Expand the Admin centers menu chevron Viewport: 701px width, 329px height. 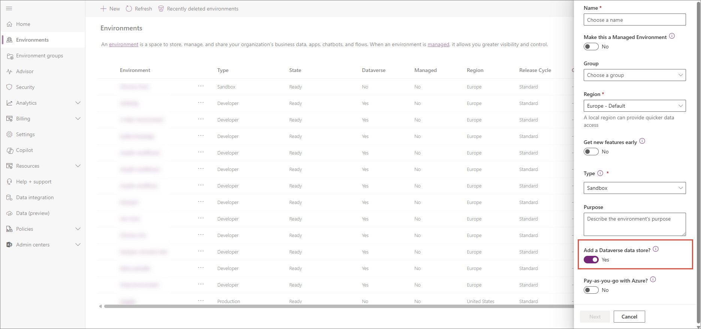point(78,245)
